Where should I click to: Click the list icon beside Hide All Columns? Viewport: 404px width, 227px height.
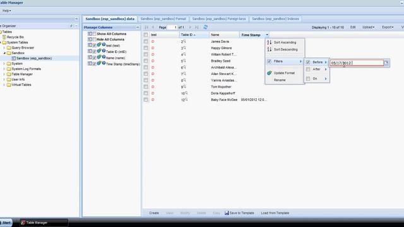pos(90,39)
